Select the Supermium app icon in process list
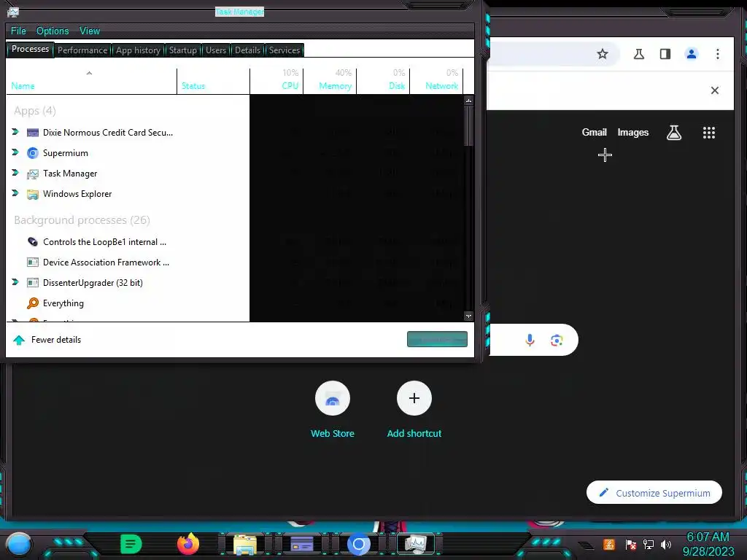 32,153
